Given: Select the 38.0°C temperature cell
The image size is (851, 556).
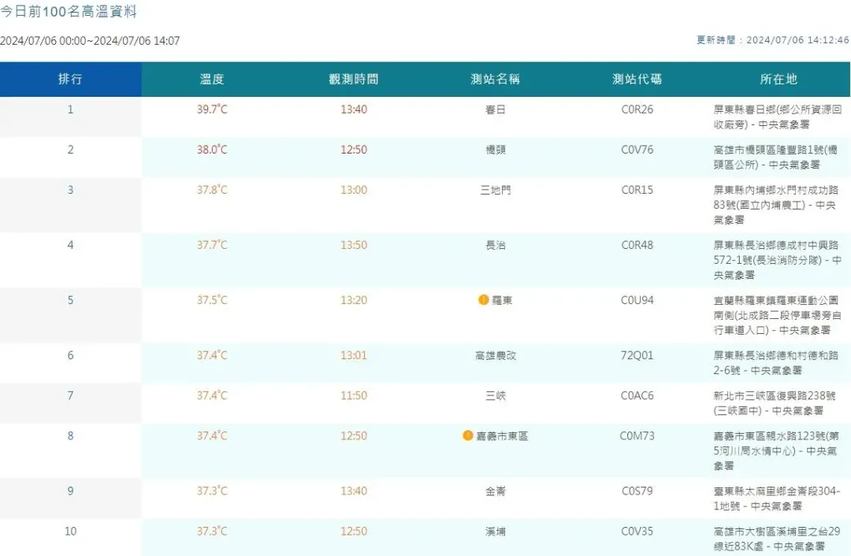Looking at the screenshot, I should pos(212,150).
